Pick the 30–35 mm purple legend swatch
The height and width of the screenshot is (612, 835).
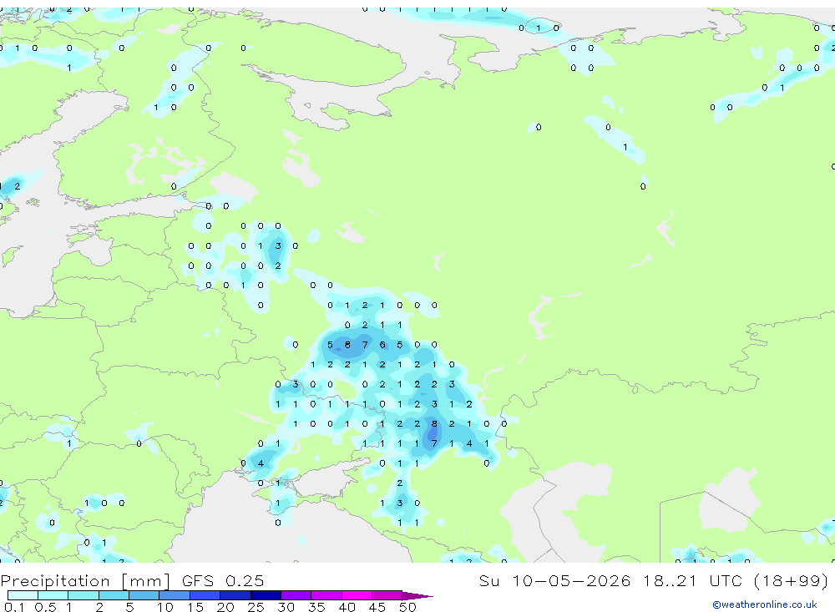[296, 595]
